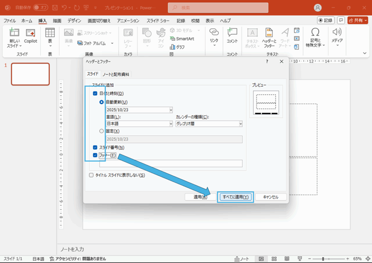The height and width of the screenshot is (263, 372).
Task: Open the Calendar type dropdown
Action: tap(209, 124)
